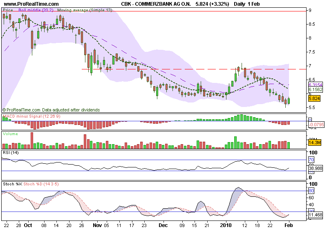Click the Stoch %K label
This screenshot has width=327, height=245.
point(13,184)
